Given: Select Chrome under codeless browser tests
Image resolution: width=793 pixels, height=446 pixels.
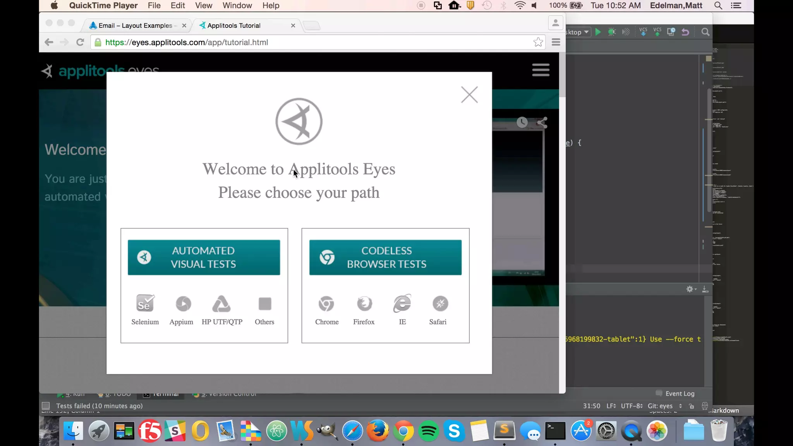Looking at the screenshot, I should click(326, 304).
